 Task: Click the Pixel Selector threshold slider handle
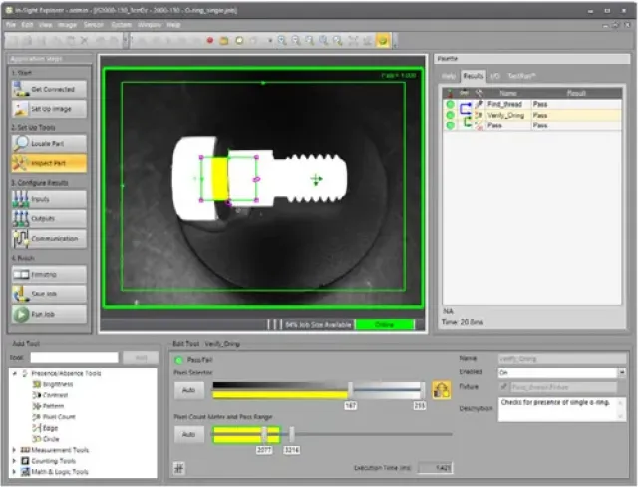[350, 390]
